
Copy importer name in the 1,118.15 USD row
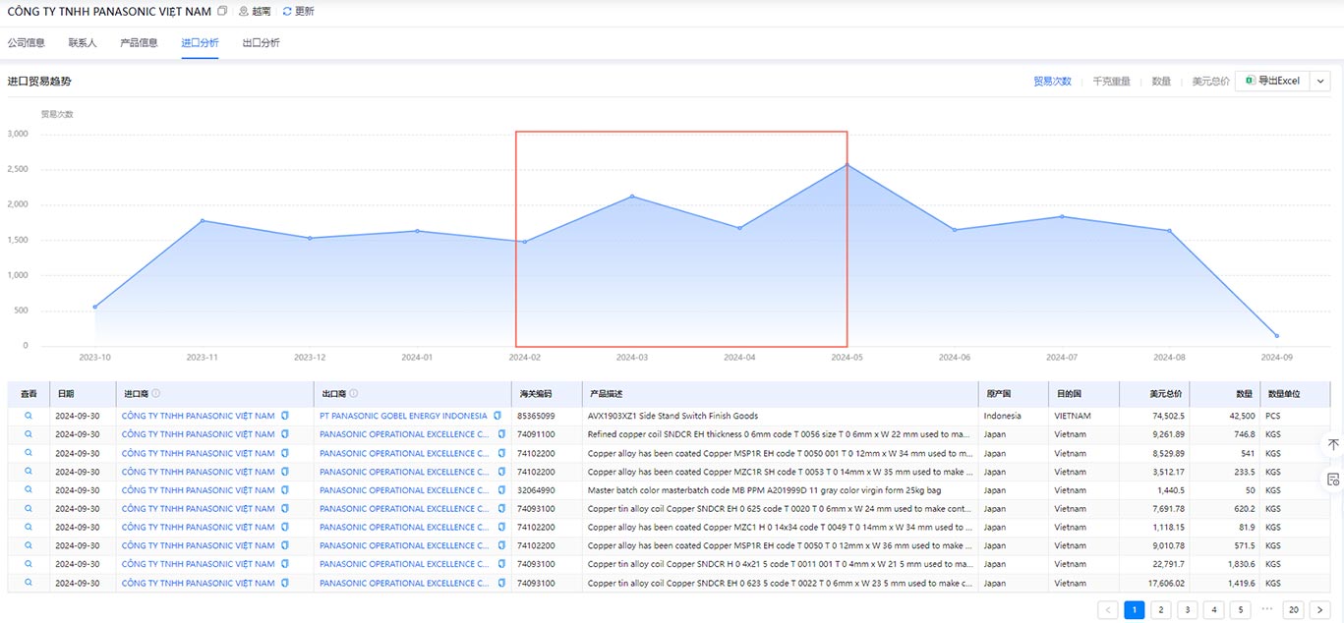click(x=285, y=528)
